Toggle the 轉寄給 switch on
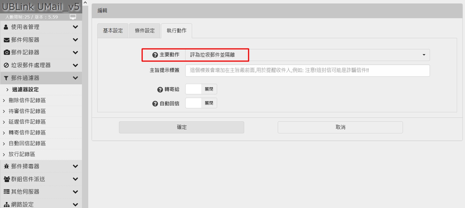The image size is (465, 208). click(201, 89)
